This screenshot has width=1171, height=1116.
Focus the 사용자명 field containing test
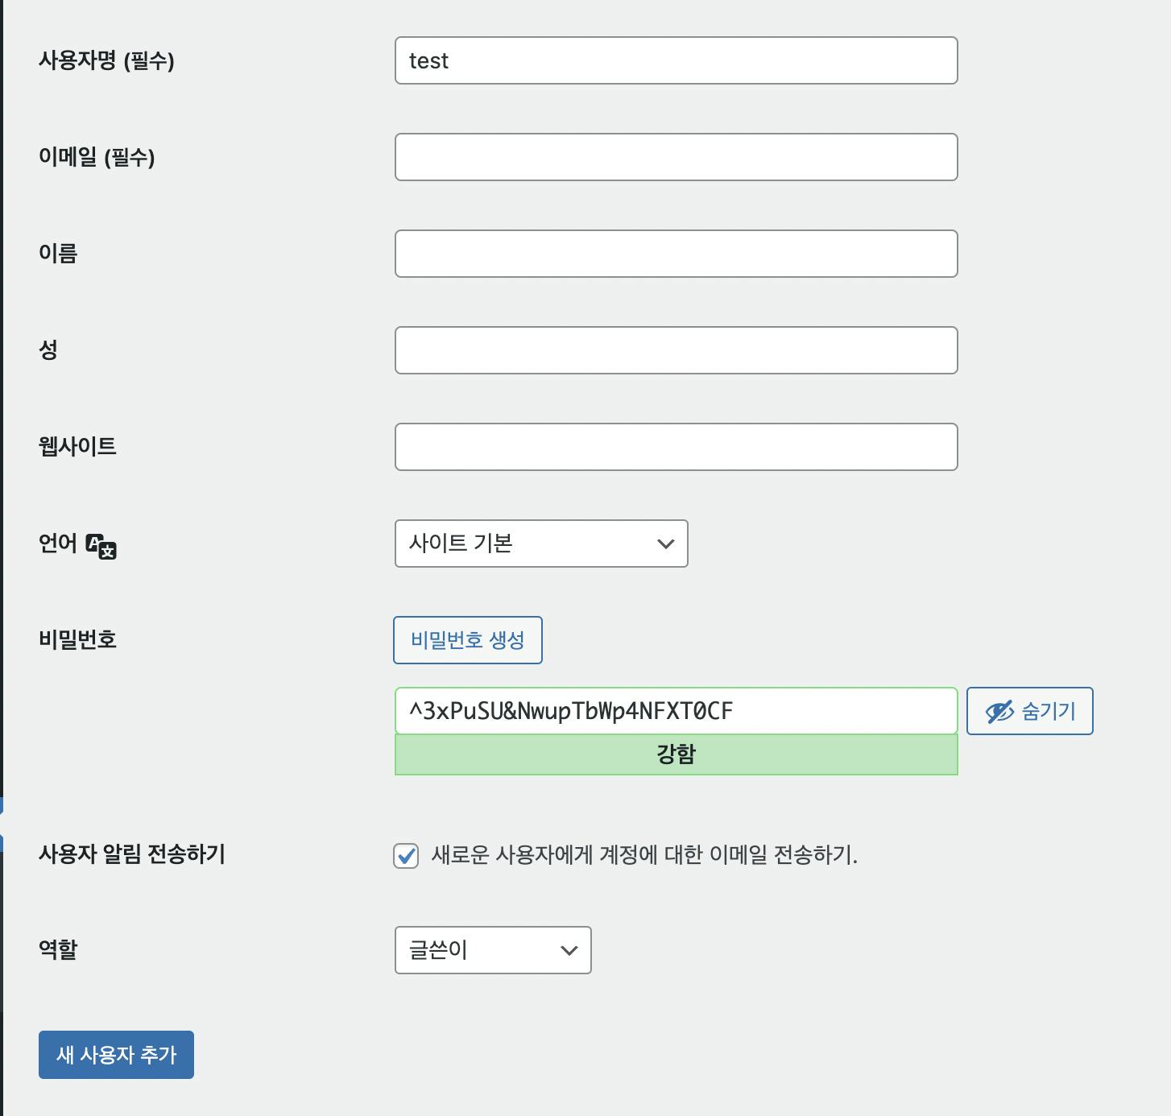coord(676,60)
